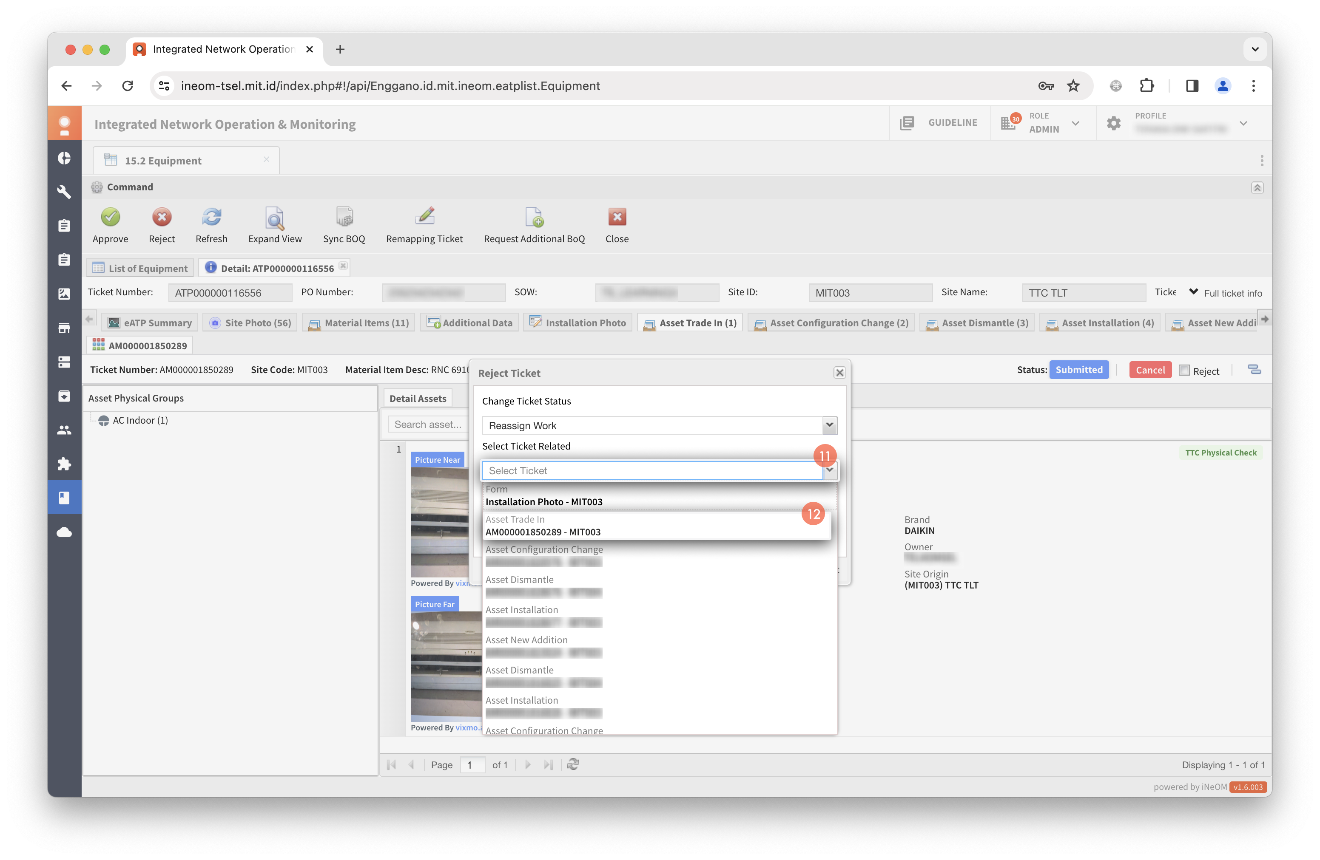Choose Installation Photo - MIT003 option
This screenshot has height=860, width=1320.
(659, 496)
